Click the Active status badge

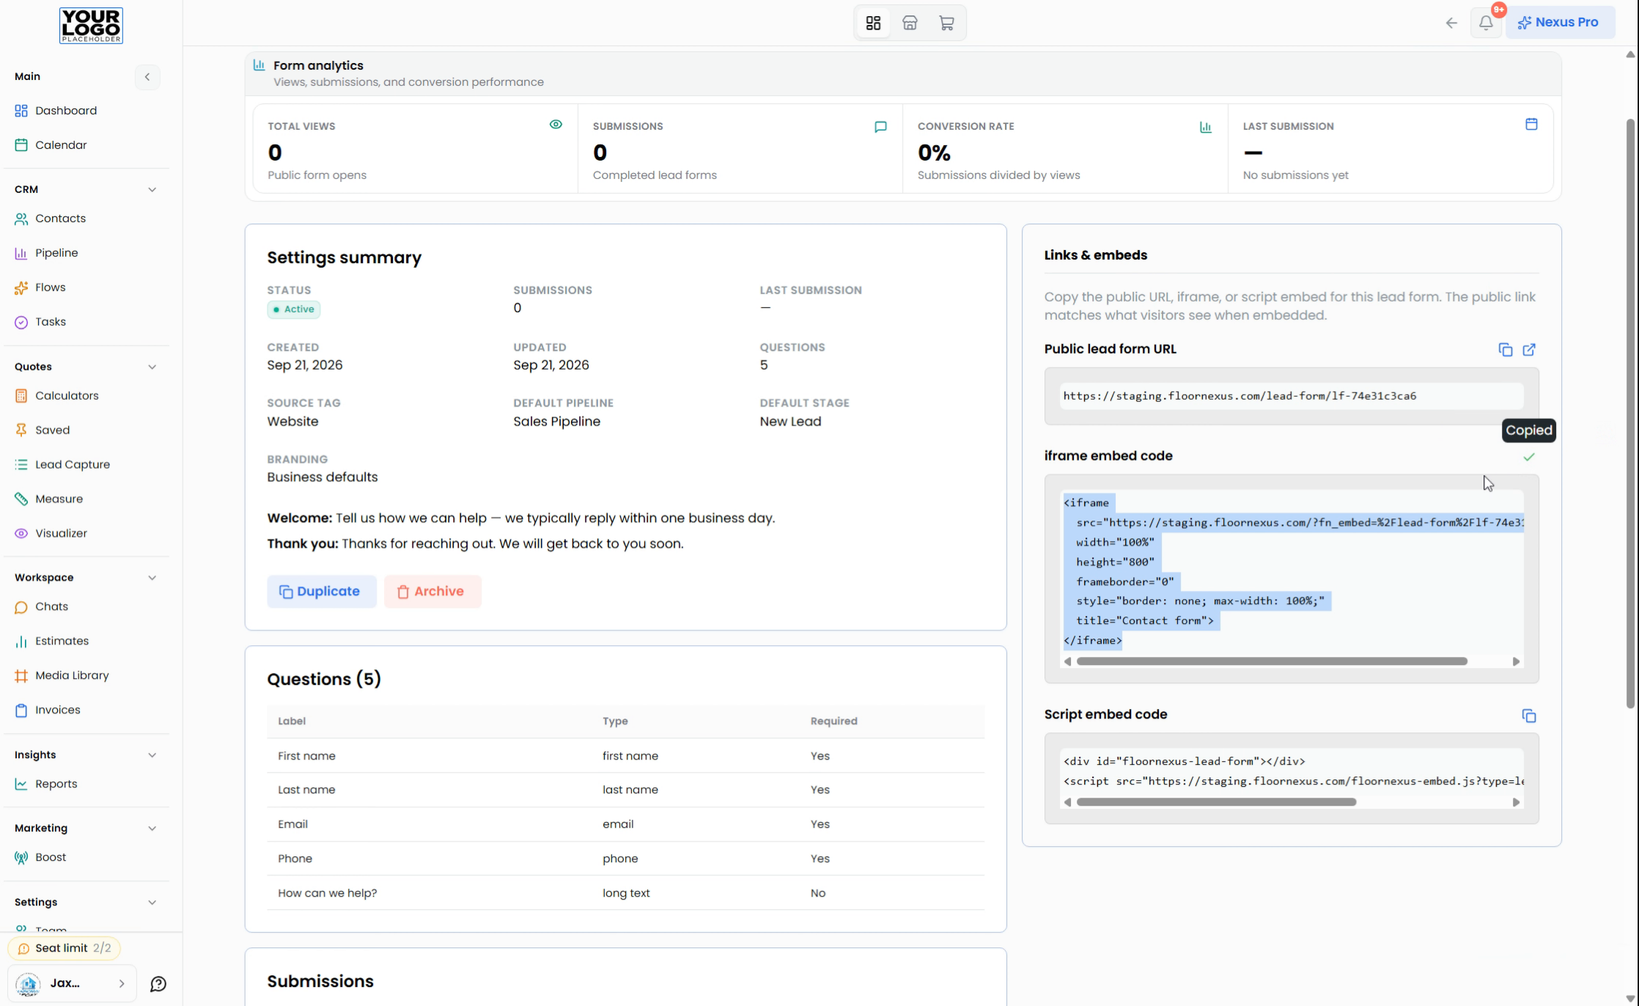coord(293,309)
